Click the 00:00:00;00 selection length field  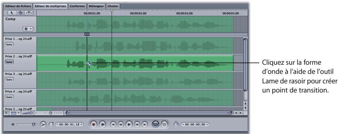coord(195,125)
